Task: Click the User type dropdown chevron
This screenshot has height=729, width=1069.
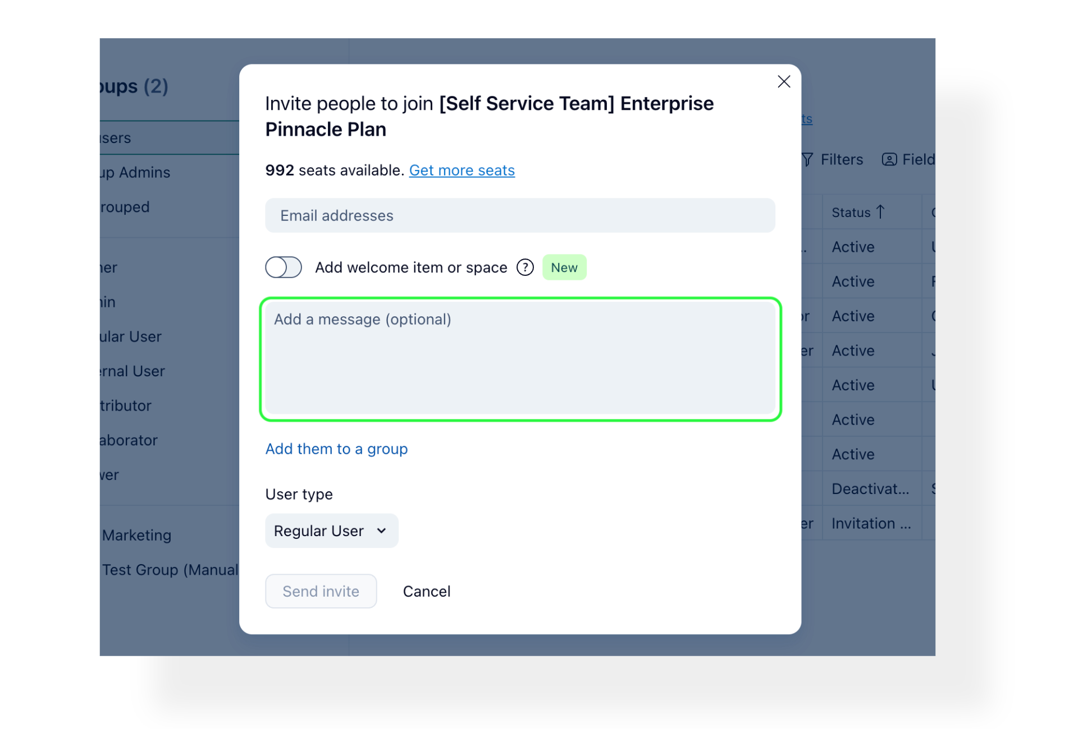Action: click(x=382, y=530)
